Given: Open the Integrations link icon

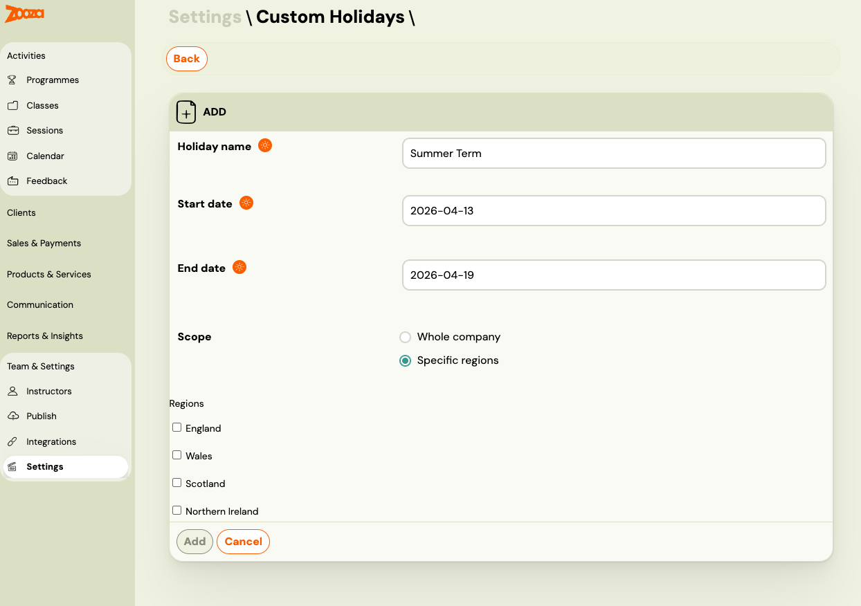Looking at the screenshot, I should coord(12,441).
